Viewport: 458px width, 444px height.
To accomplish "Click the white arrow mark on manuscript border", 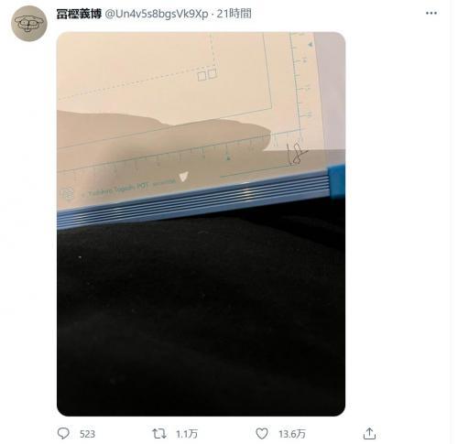I will coord(183,177).
